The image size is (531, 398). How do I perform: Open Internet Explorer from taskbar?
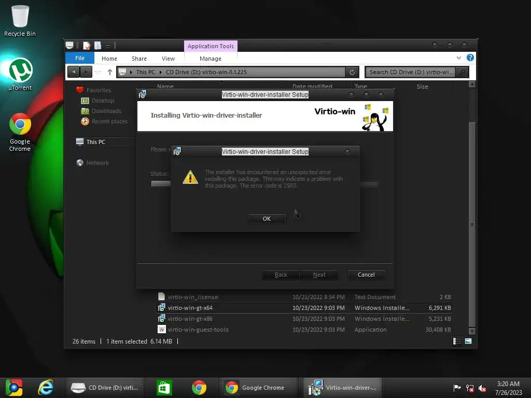click(46, 388)
